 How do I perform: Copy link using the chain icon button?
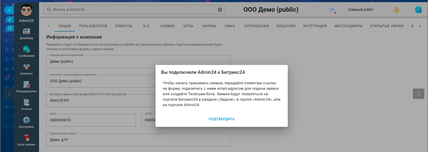point(10,20)
